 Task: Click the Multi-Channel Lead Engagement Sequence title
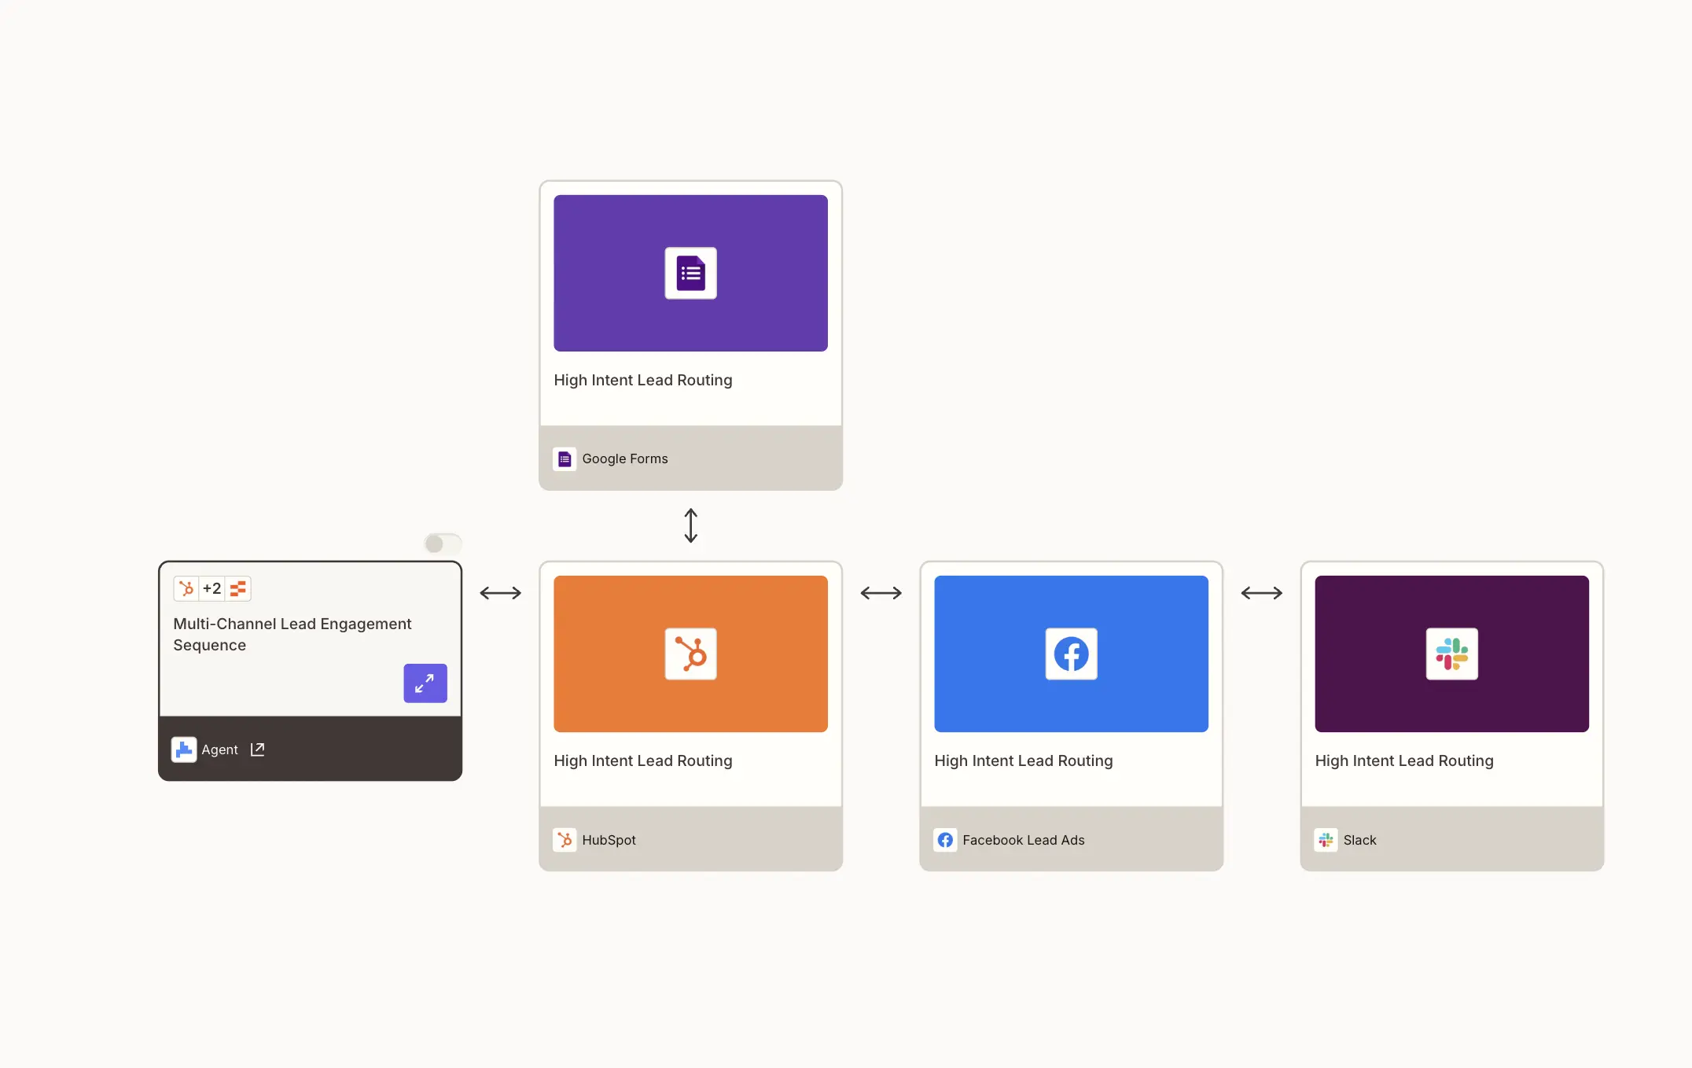292,634
